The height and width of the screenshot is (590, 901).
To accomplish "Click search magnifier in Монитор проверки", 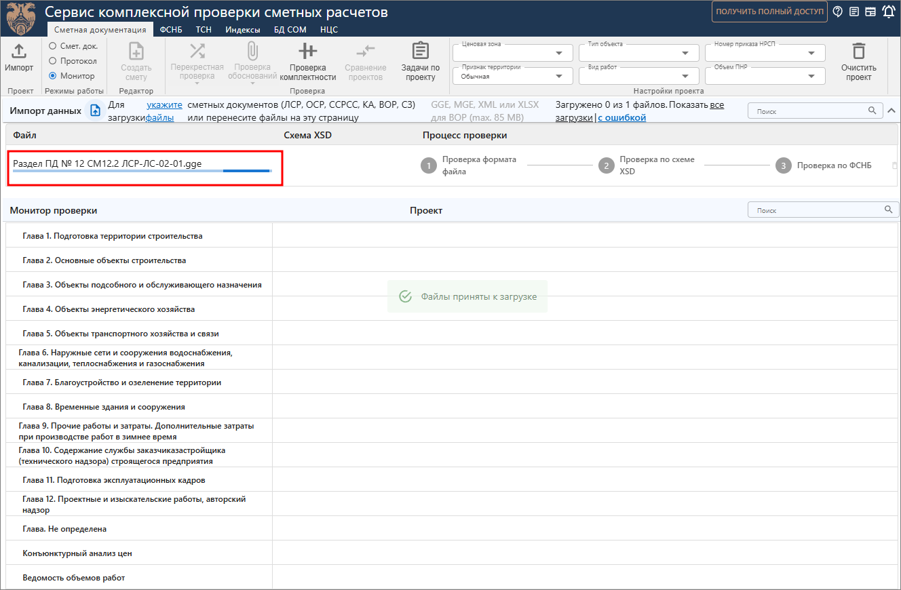I will (888, 210).
